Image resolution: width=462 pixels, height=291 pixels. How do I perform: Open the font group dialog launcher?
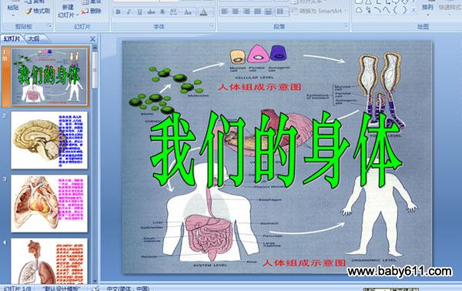212,26
